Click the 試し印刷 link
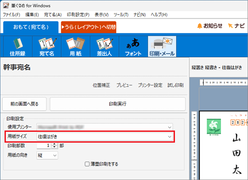 [175, 85]
